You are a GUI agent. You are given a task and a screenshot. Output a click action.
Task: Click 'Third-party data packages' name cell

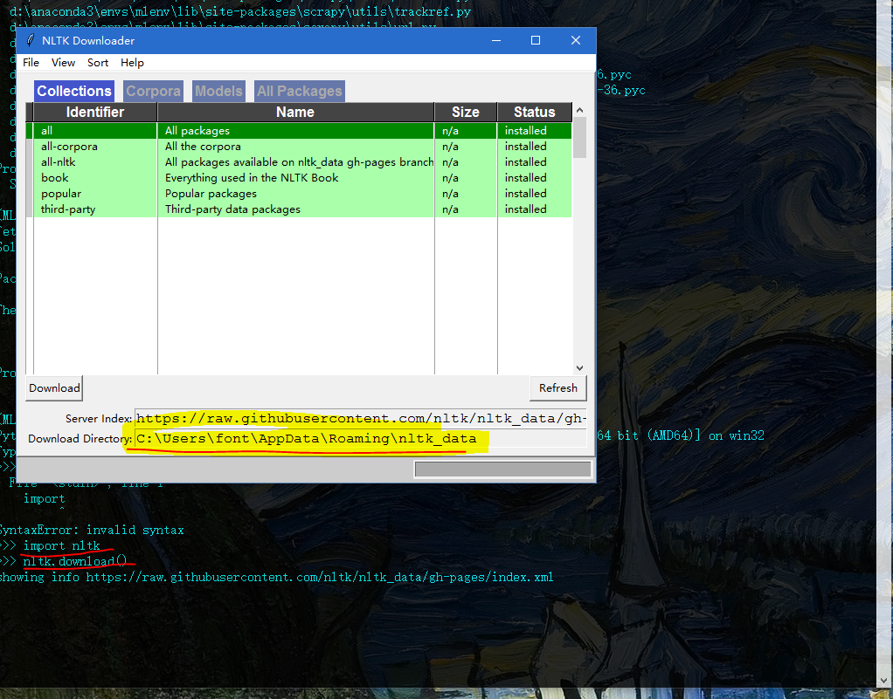(232, 209)
